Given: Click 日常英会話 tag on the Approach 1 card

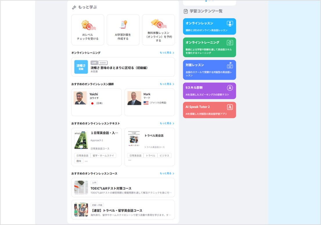Looking at the screenshot, I should (82, 156).
